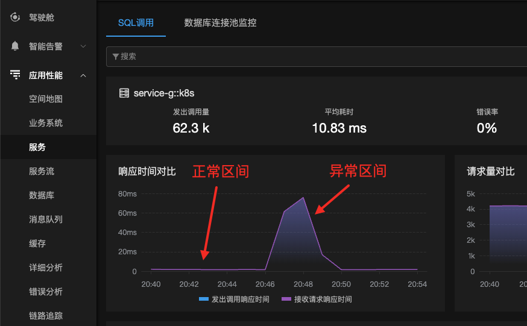Toggle the 接收请求响应时间 legend series

pos(317,299)
